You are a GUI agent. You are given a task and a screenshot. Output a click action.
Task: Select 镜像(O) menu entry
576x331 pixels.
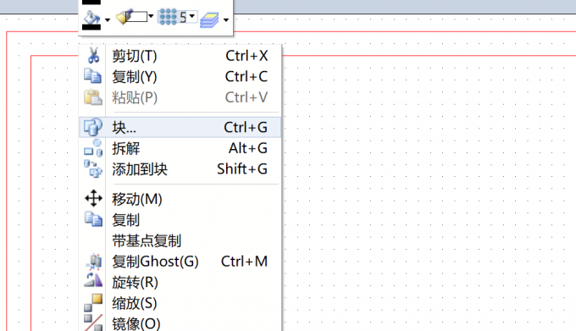(180, 323)
